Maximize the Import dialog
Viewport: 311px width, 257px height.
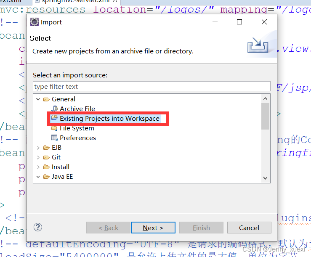pos(239,22)
